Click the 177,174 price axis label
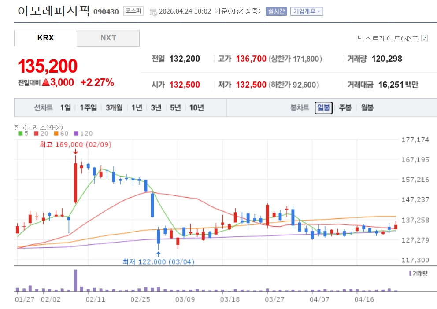 tap(415, 140)
